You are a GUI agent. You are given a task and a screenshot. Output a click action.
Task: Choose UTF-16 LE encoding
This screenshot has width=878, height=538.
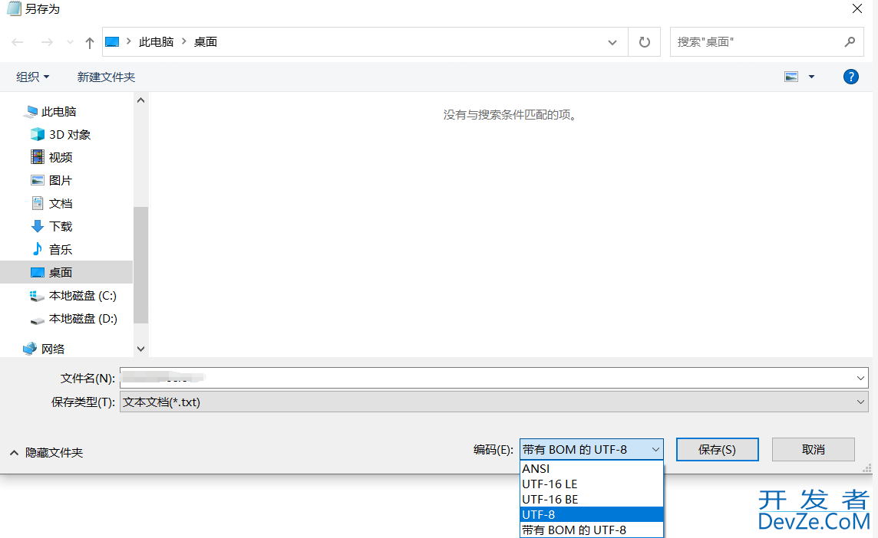(x=591, y=484)
